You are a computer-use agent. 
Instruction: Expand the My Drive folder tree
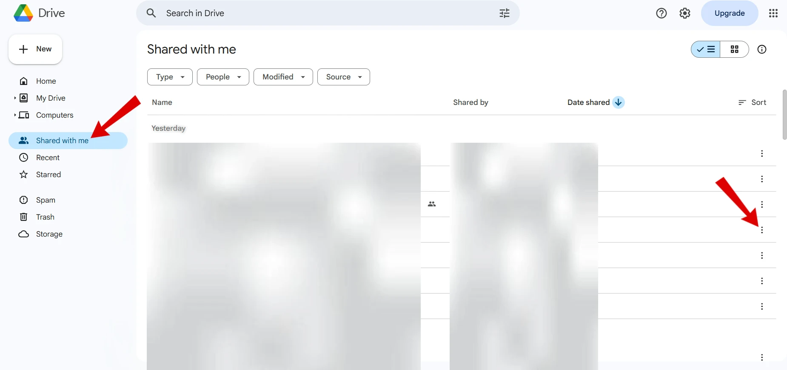[x=15, y=98]
